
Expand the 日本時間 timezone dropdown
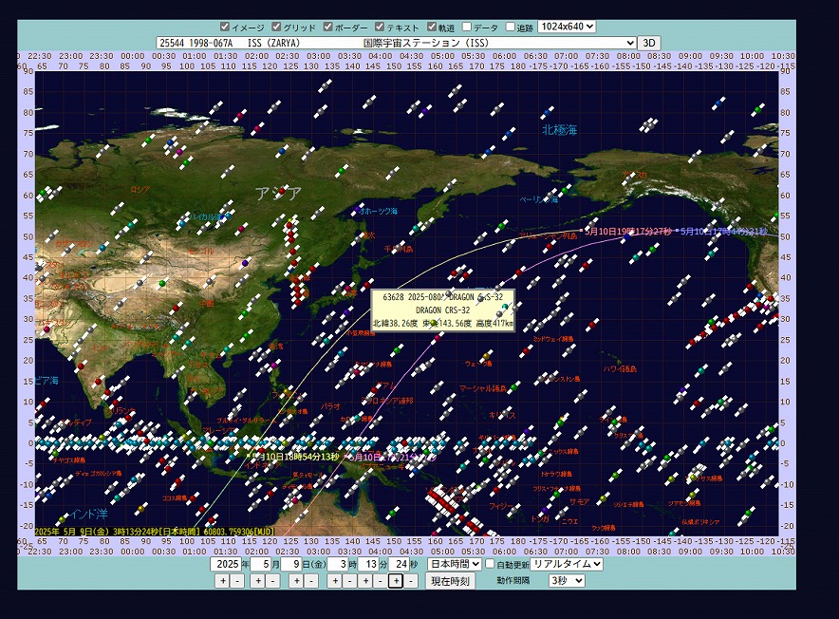454,564
